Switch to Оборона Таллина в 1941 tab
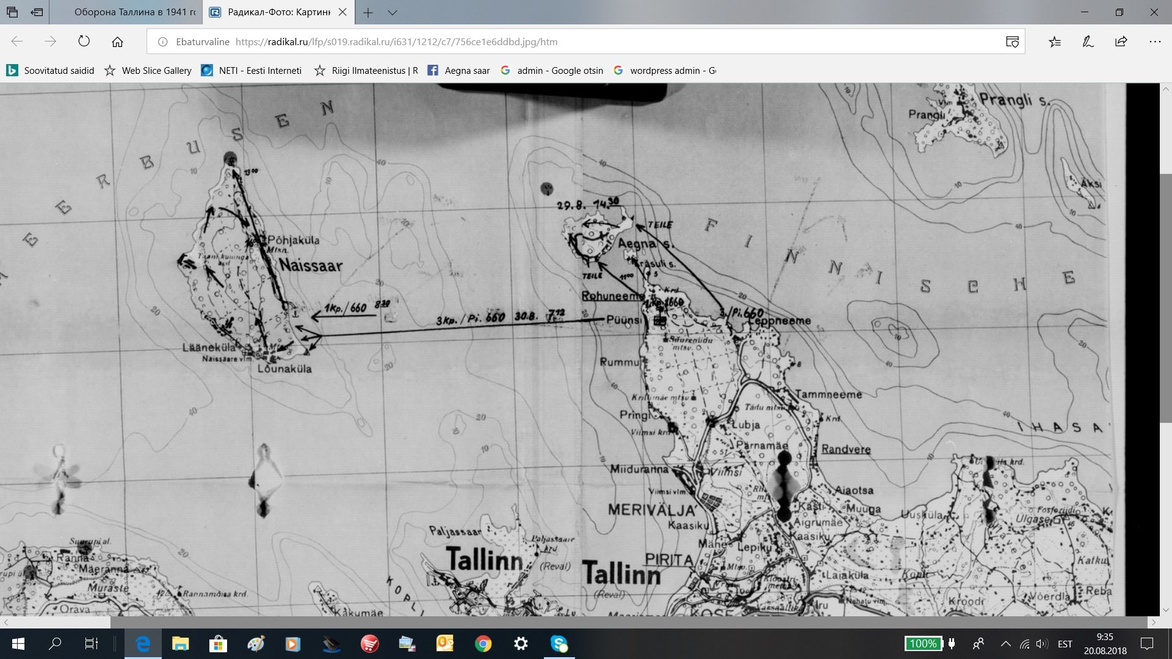The height and width of the screenshot is (659, 1172). [134, 12]
